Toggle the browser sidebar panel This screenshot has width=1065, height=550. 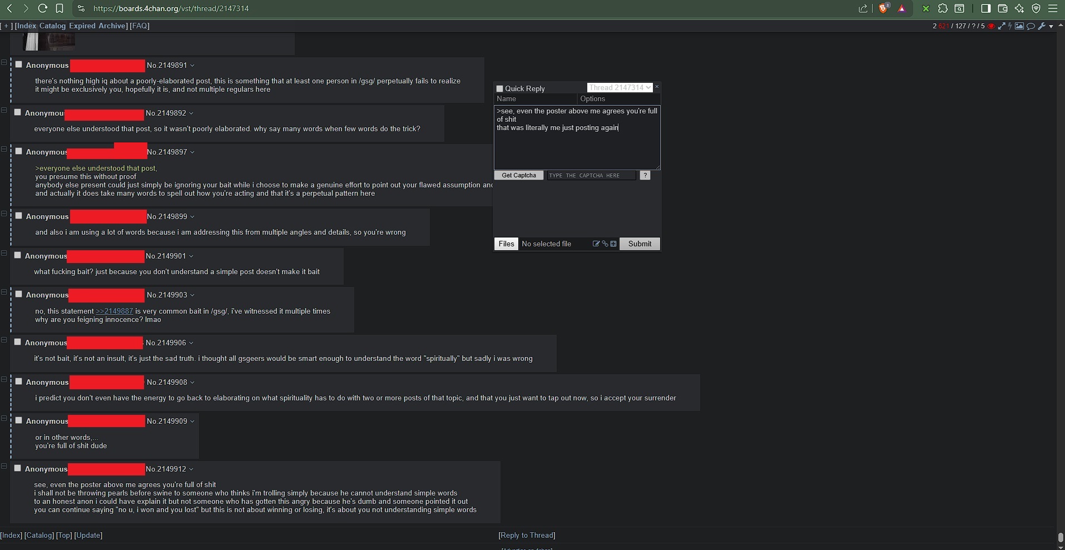coord(986,8)
